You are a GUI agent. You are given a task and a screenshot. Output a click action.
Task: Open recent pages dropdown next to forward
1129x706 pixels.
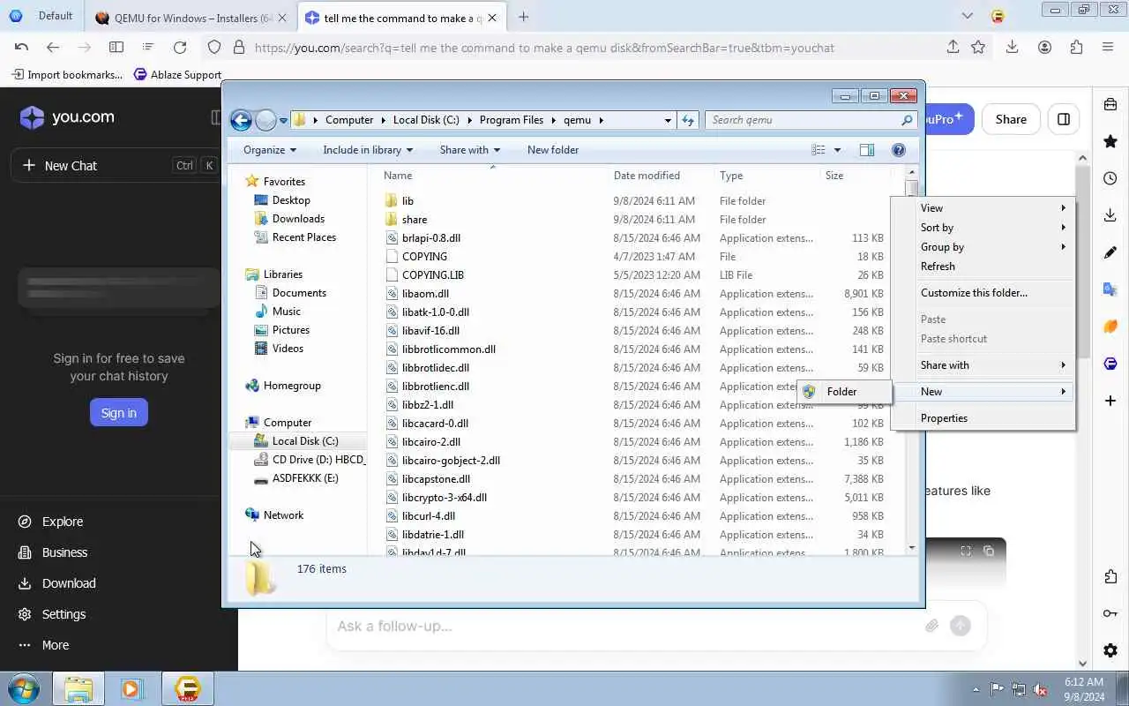point(283,120)
